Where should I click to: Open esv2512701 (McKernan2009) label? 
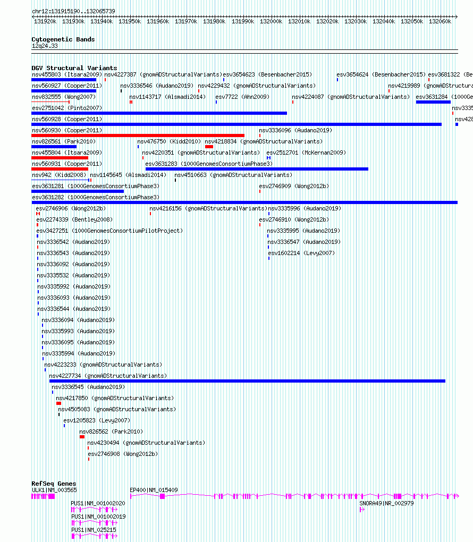[306, 153]
